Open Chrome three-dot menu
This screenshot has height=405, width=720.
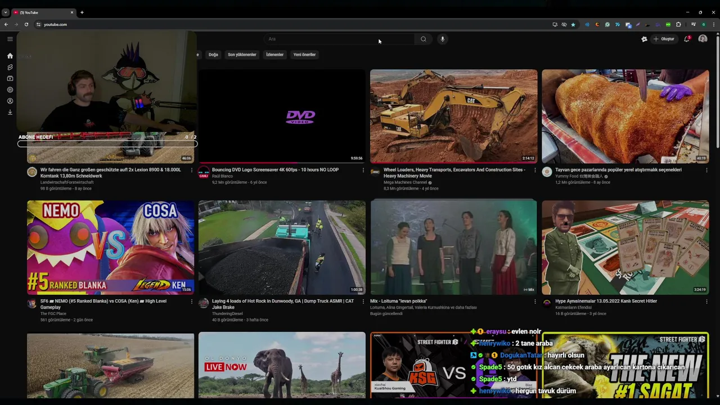713,24
